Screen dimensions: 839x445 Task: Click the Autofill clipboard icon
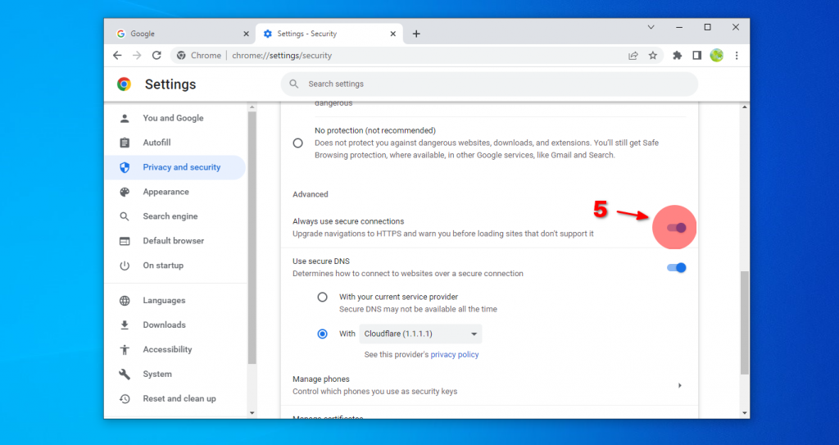[x=125, y=143]
